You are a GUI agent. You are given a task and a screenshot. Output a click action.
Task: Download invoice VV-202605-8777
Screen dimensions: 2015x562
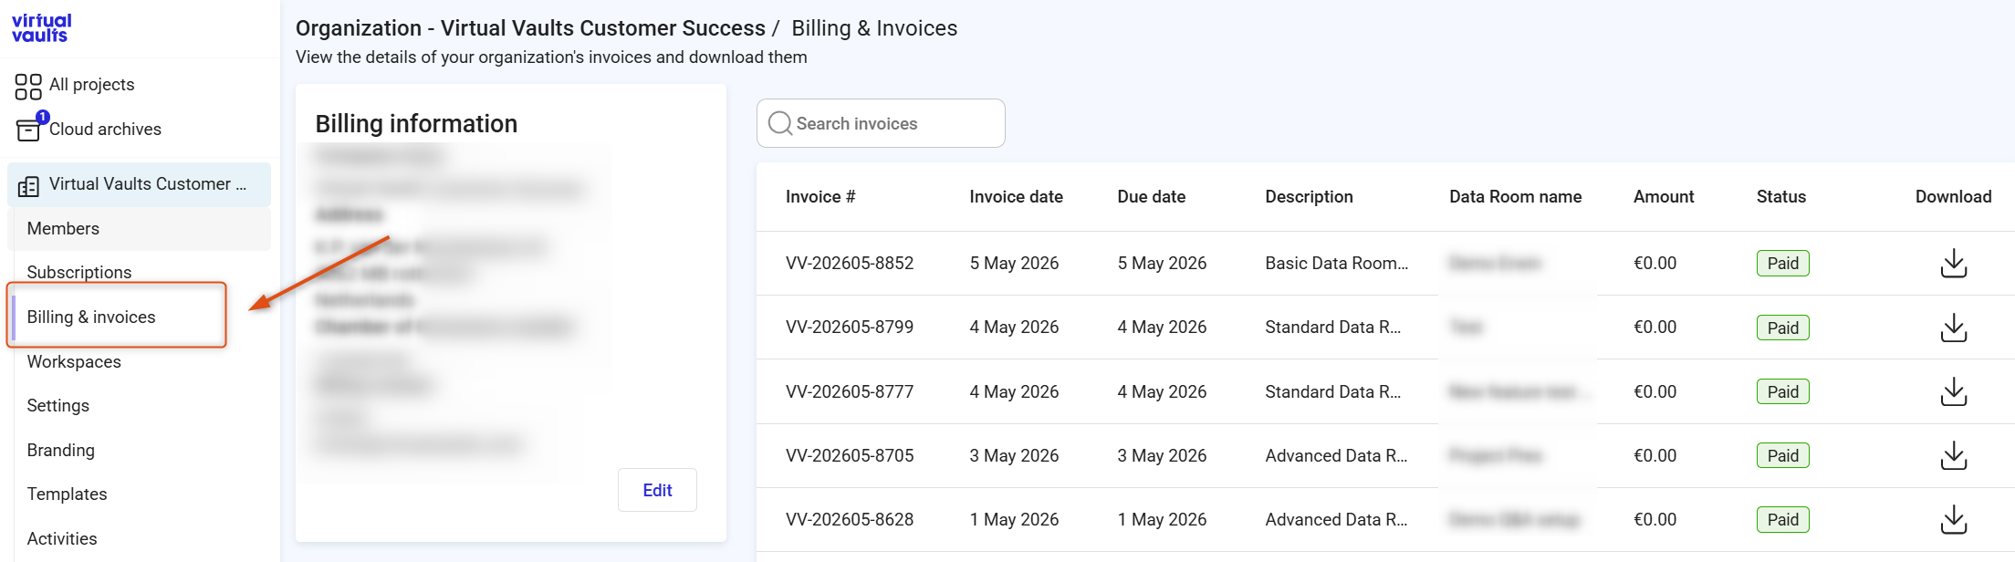(1953, 391)
